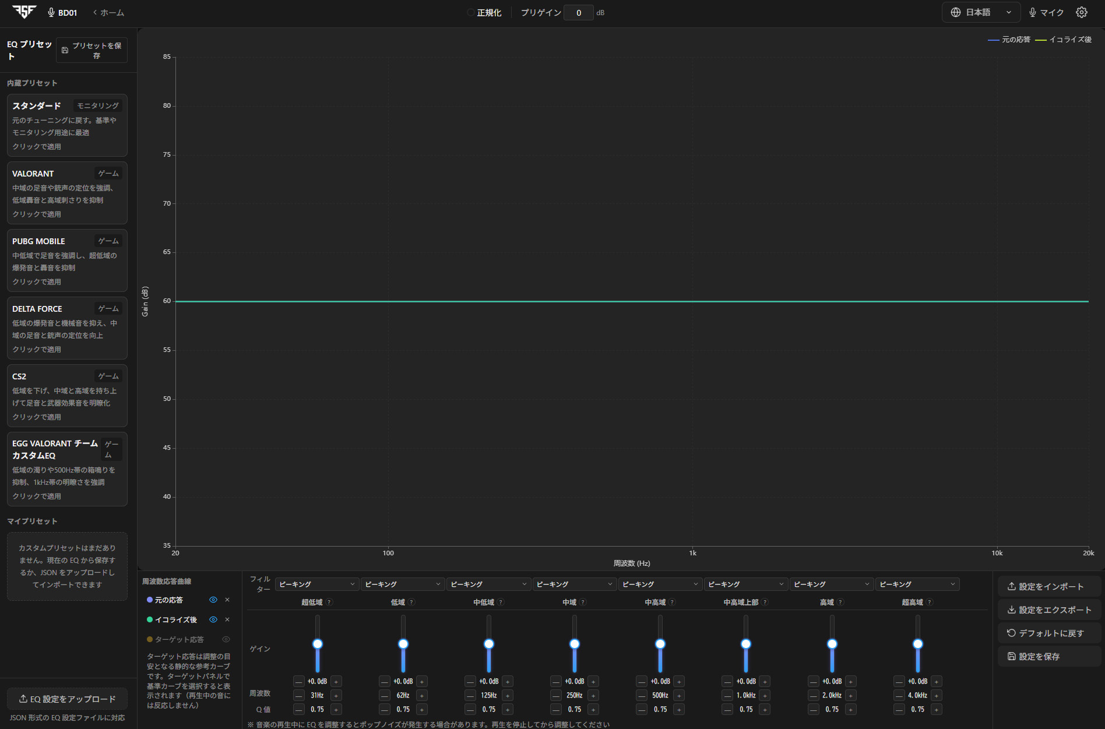This screenshot has width=1105, height=729.
Task: Click the 超低域 help question icon
Action: pyautogui.click(x=329, y=602)
